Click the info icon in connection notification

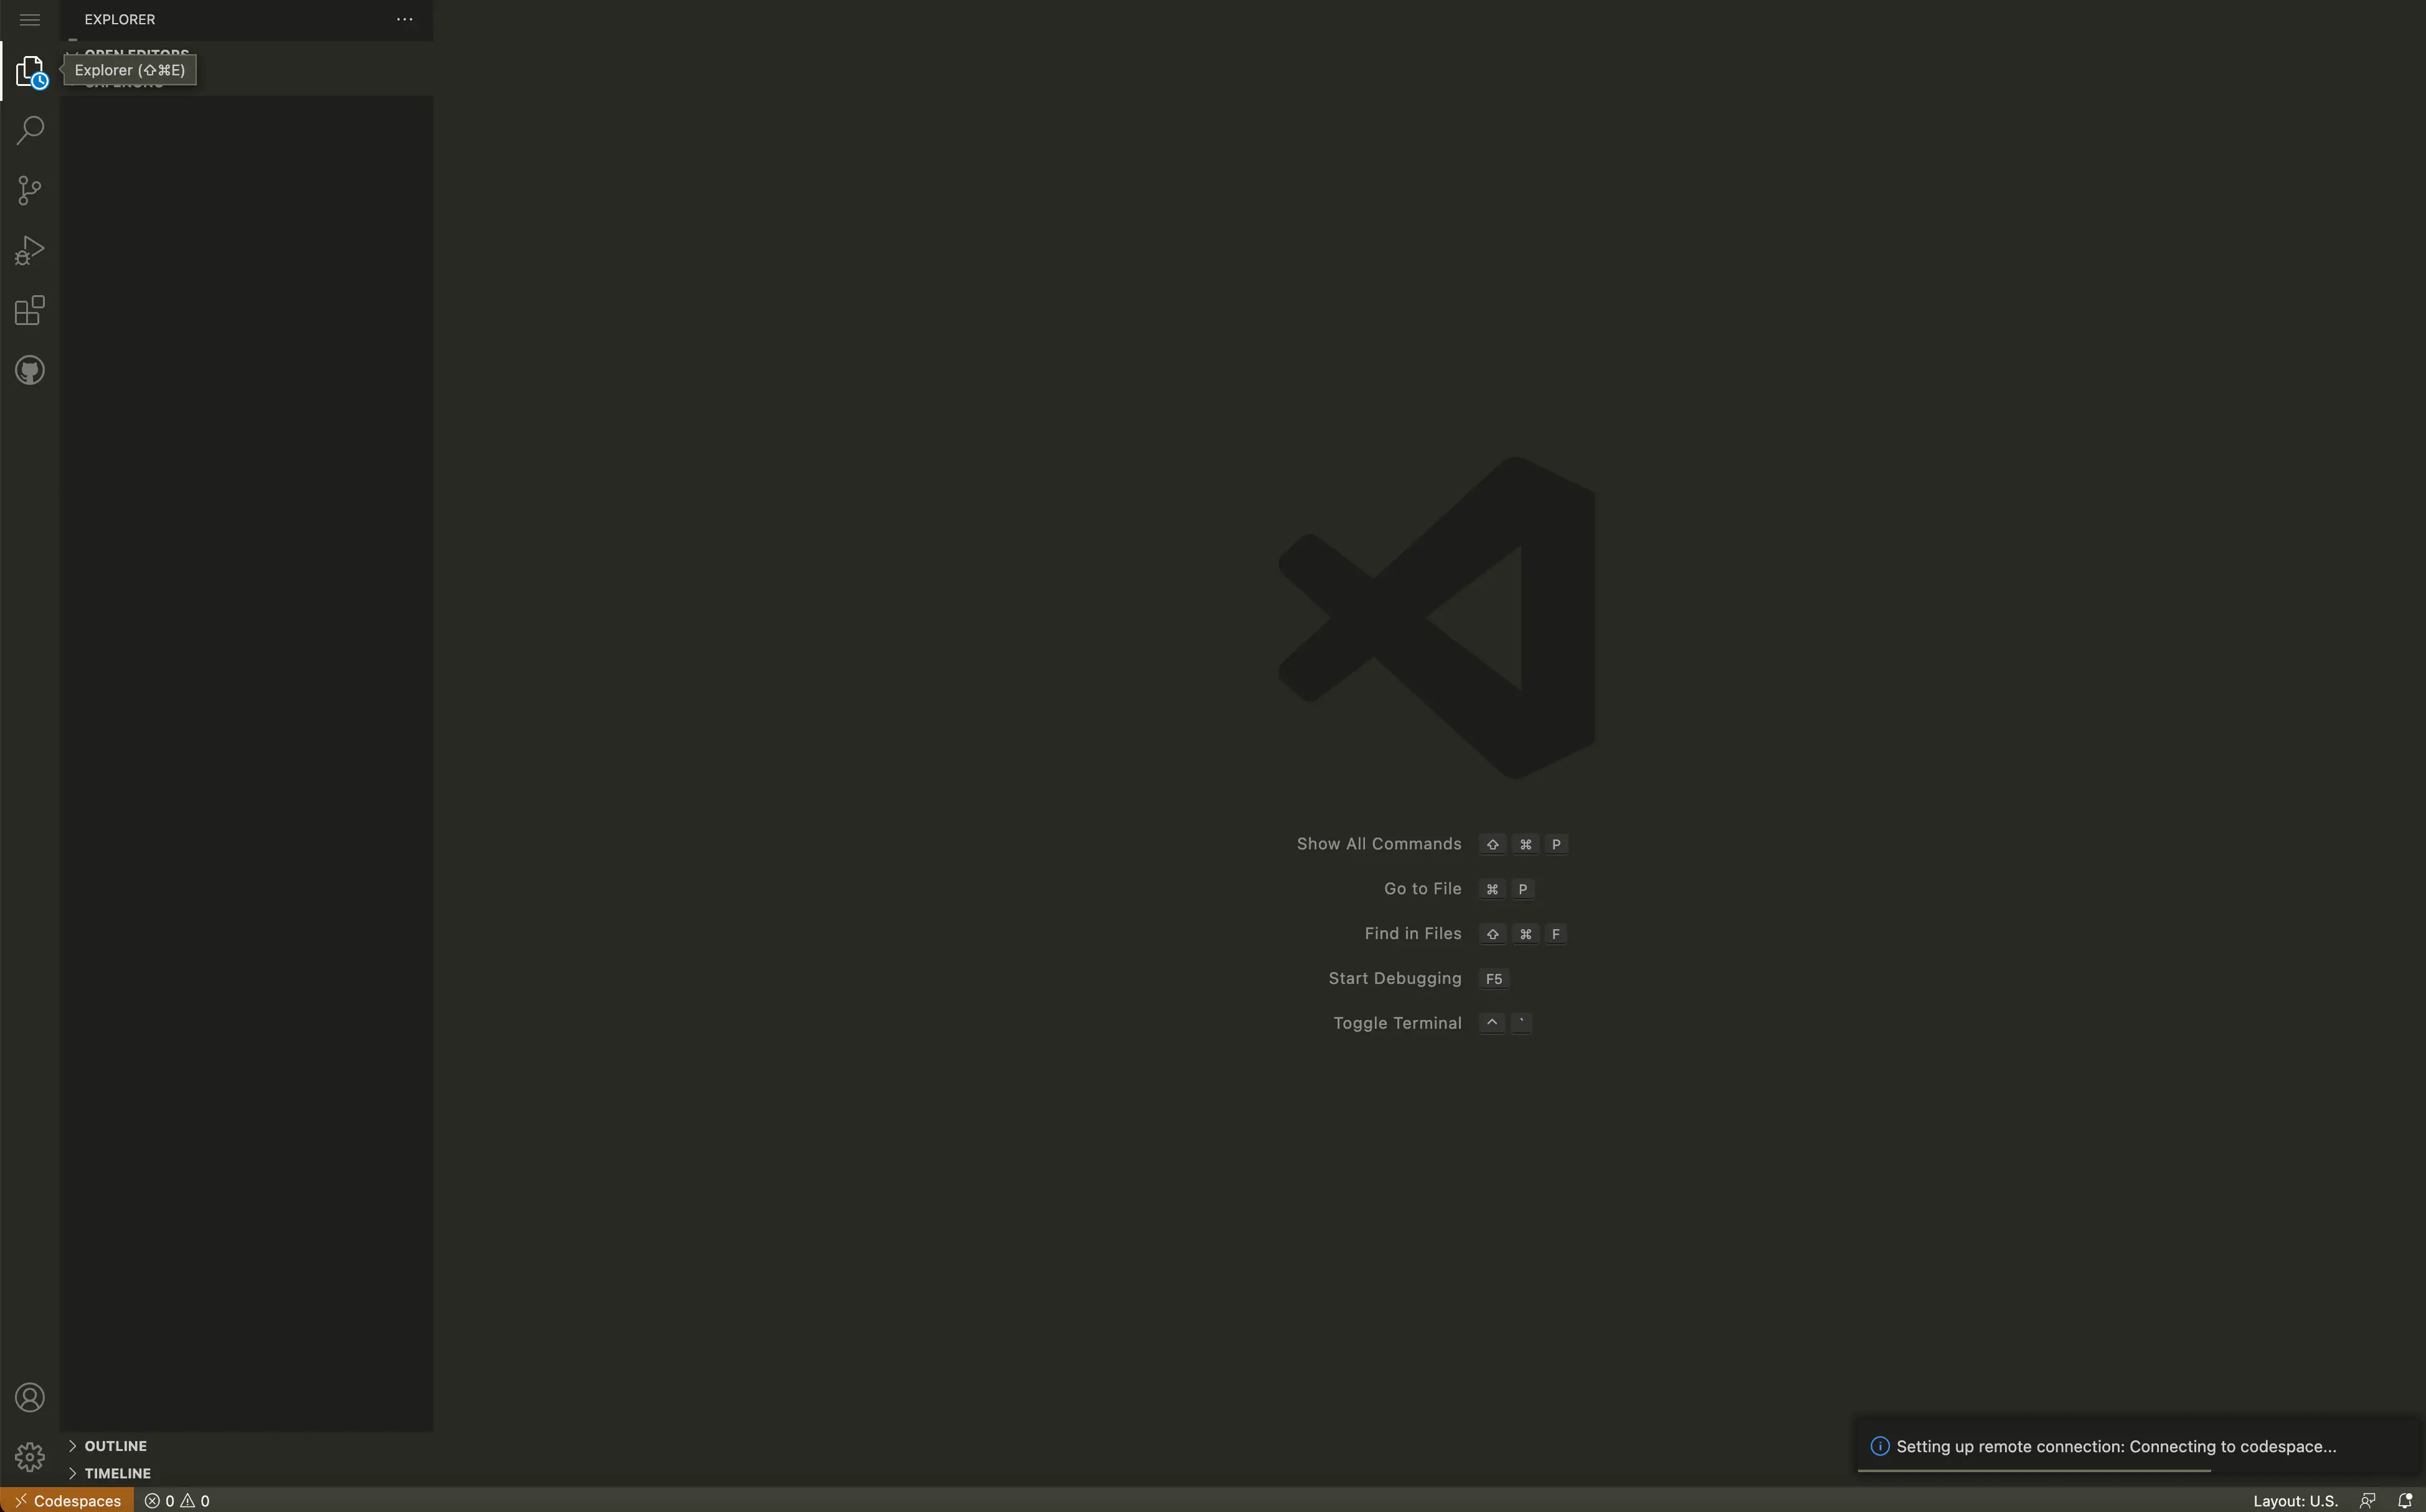(x=1879, y=1446)
